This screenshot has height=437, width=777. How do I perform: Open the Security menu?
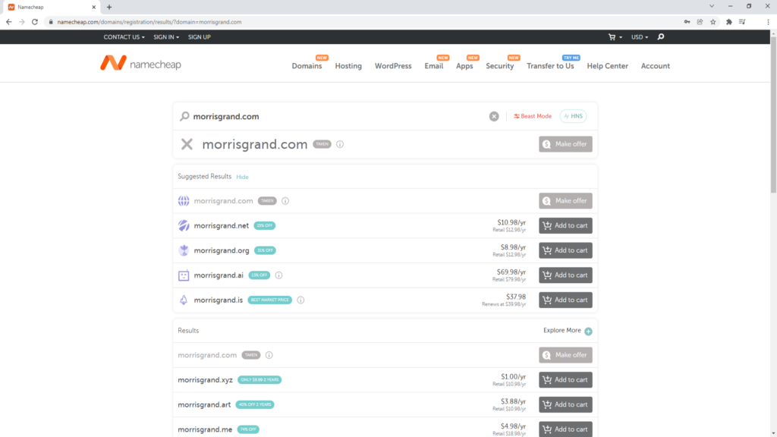click(499, 66)
